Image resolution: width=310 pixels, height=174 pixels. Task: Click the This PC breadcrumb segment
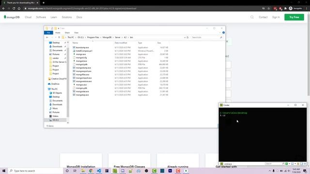coord(71,37)
